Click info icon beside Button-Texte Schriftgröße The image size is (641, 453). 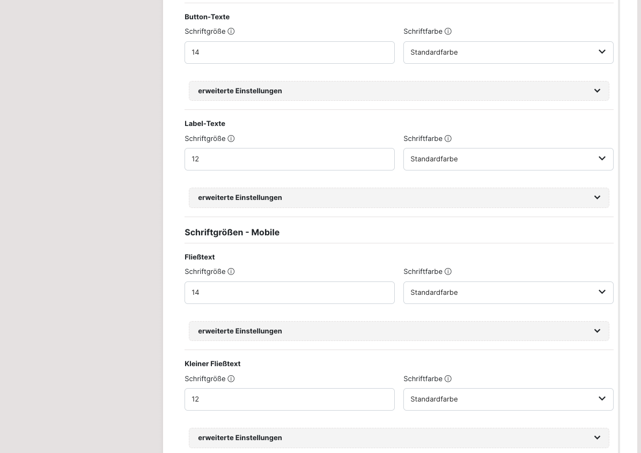[x=231, y=32]
